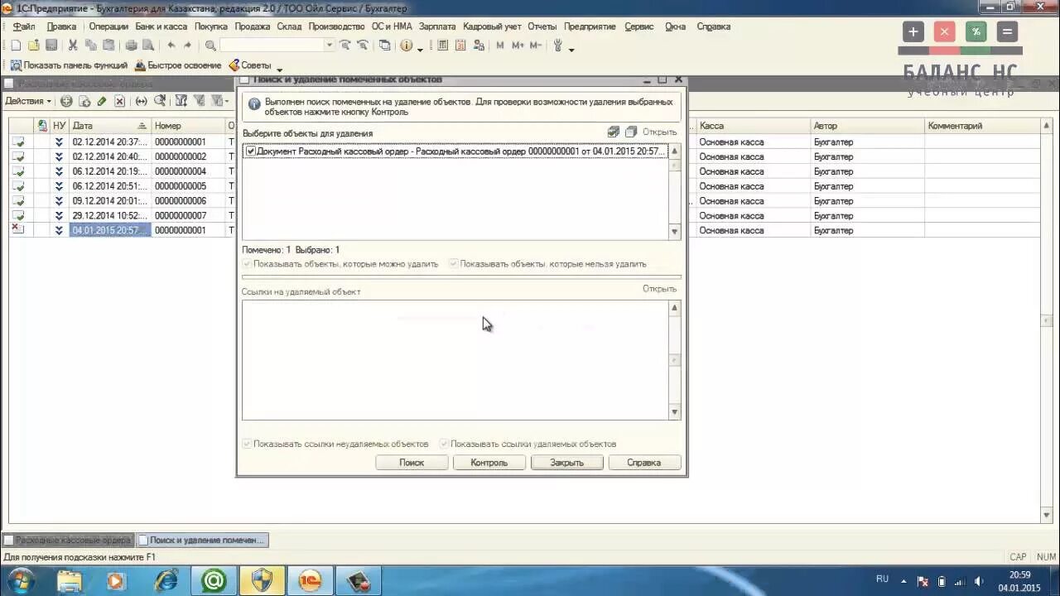Open the dropdown arrow next to Help icon
This screenshot has width=1060, height=596.
click(420, 48)
